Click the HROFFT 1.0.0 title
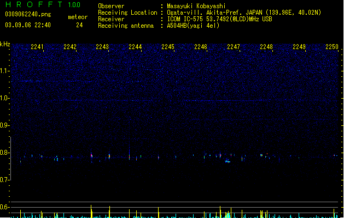Image resolution: width=344 pixels, height=218 pixels. pyautogui.click(x=43, y=4)
